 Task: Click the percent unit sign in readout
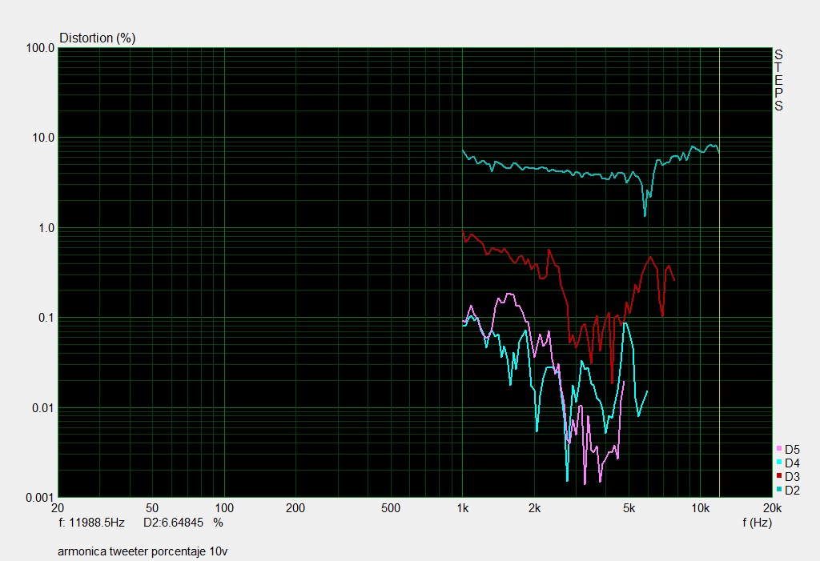(x=218, y=523)
